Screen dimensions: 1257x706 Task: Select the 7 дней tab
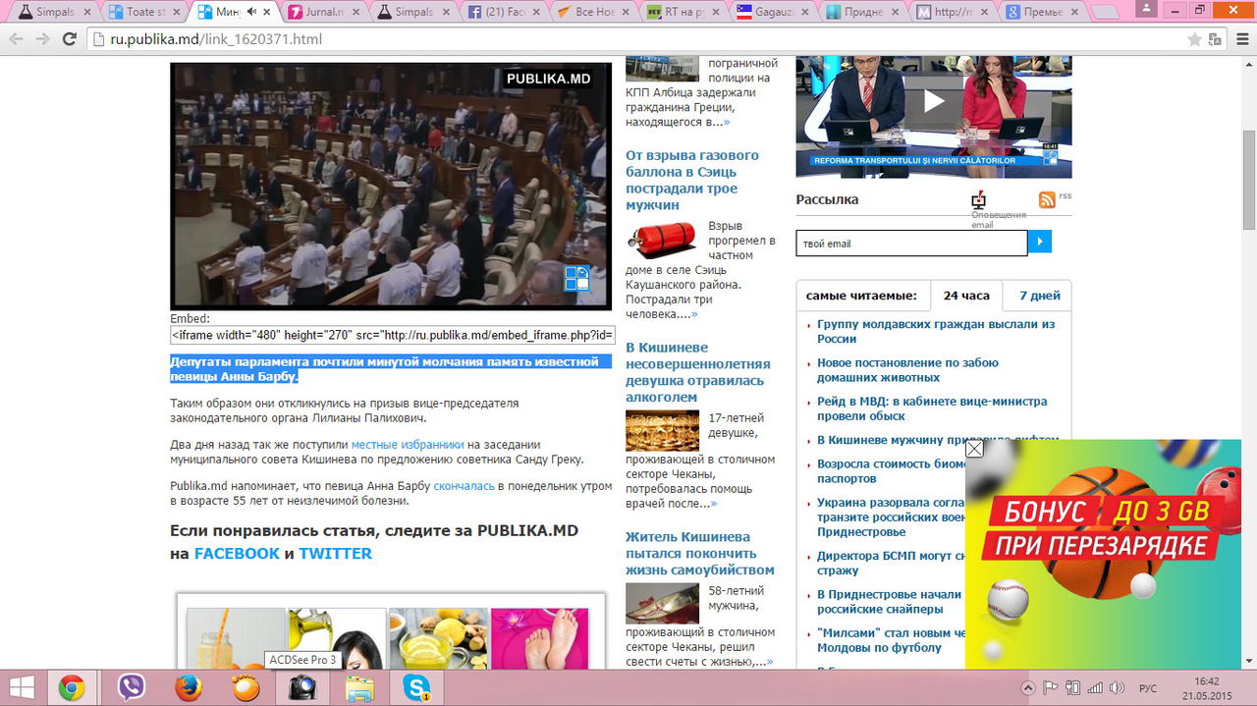tap(1039, 296)
